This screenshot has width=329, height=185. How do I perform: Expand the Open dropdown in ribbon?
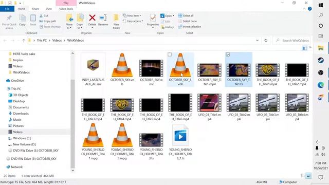point(168,16)
